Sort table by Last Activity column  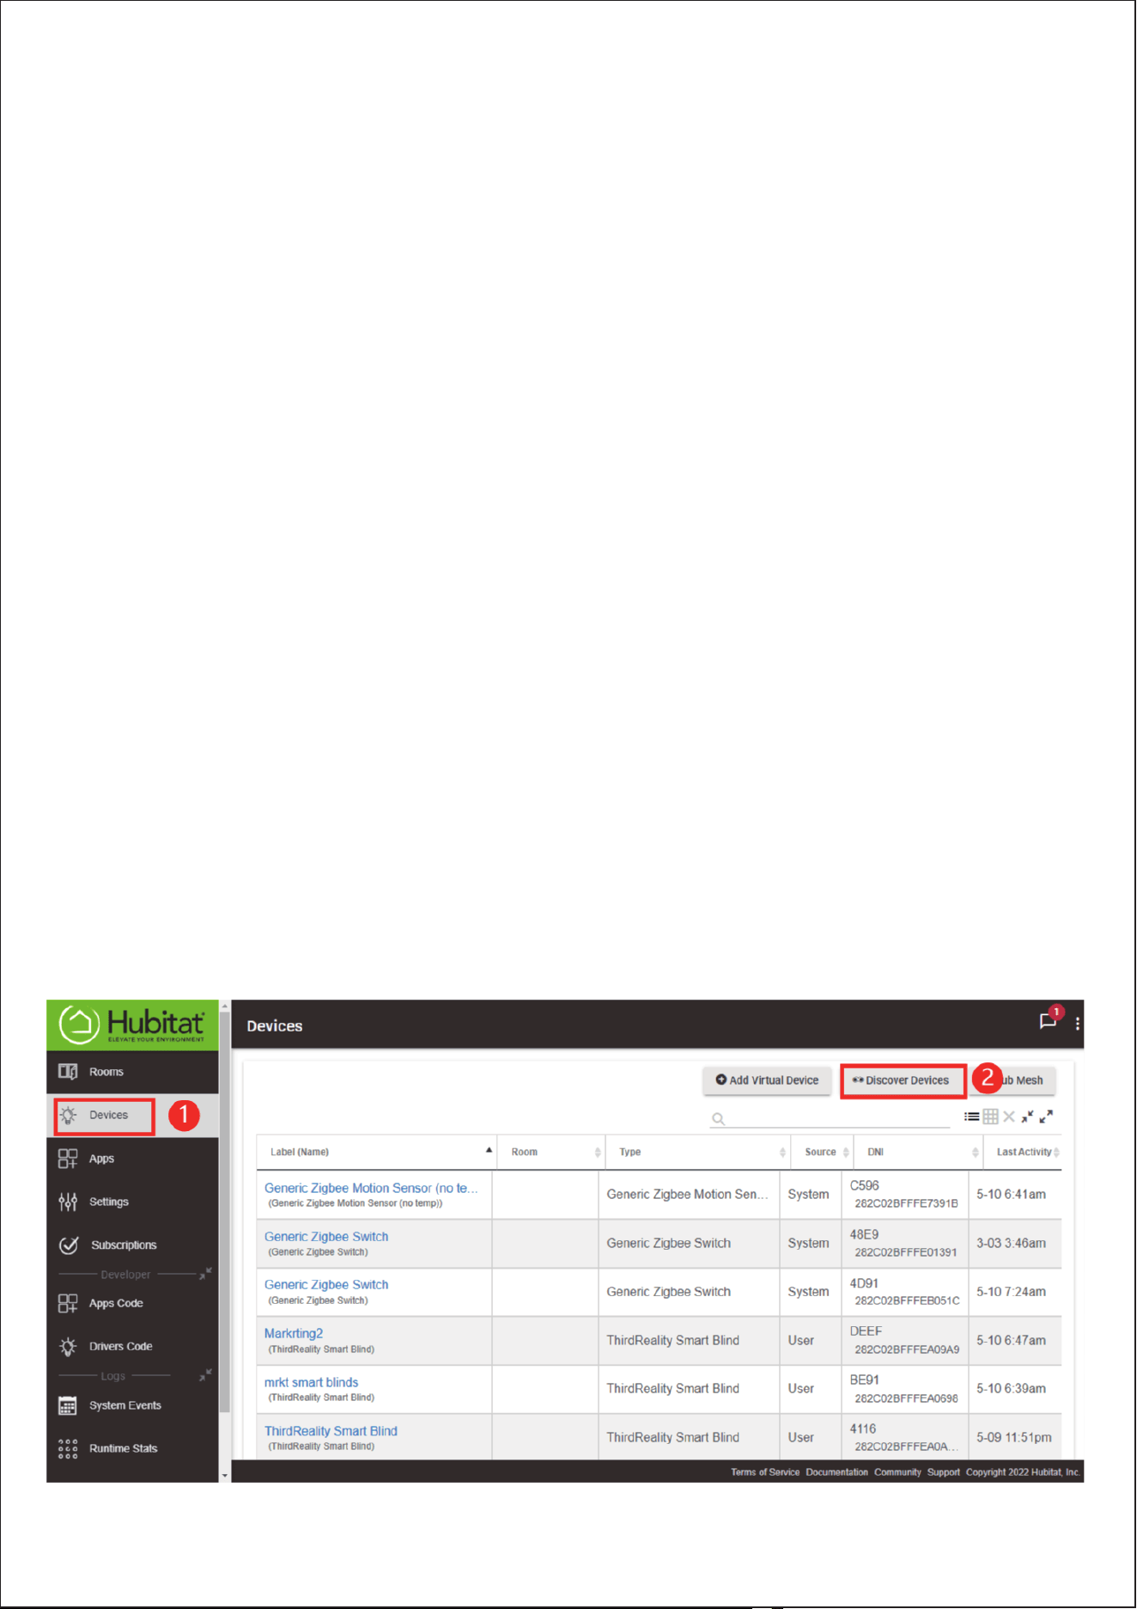pyautogui.click(x=1023, y=1152)
